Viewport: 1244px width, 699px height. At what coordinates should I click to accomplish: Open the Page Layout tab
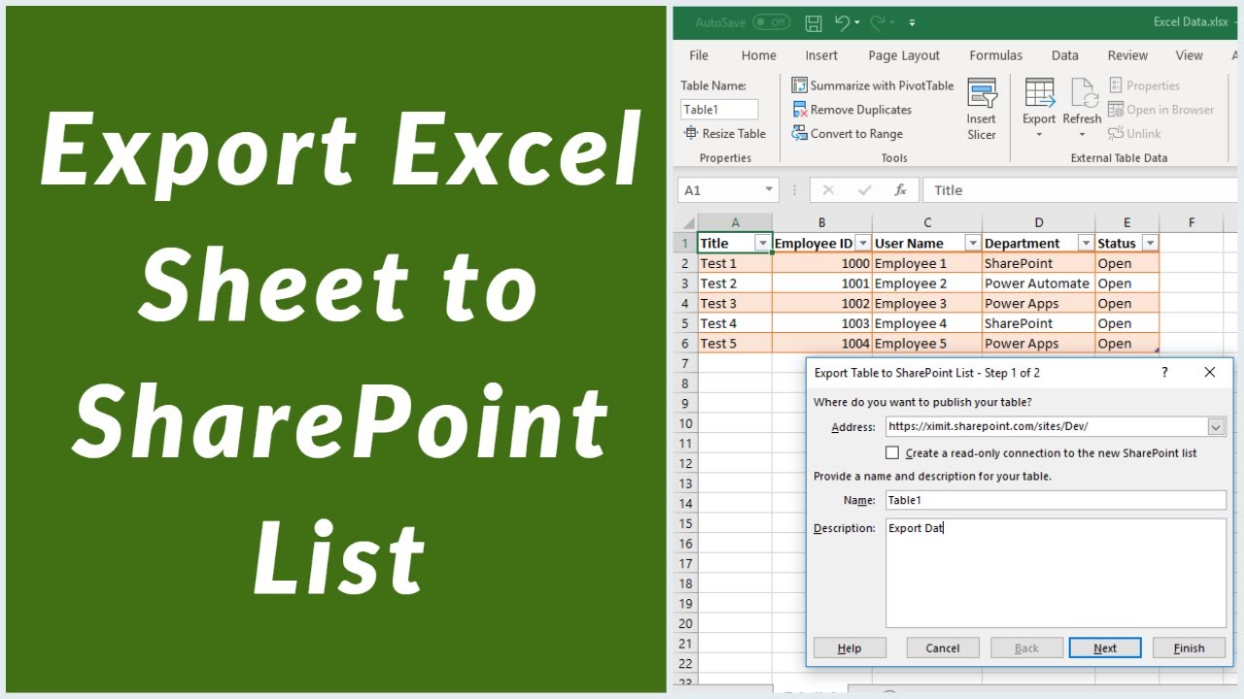point(904,55)
